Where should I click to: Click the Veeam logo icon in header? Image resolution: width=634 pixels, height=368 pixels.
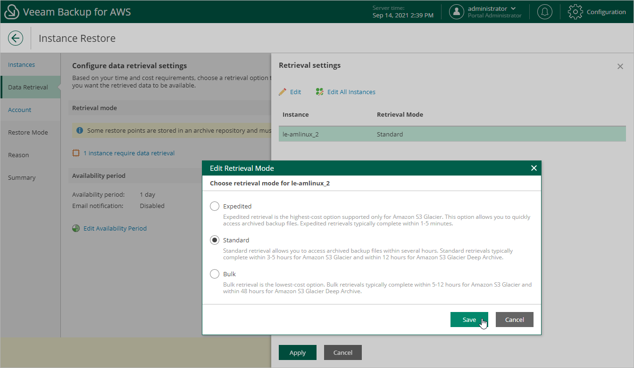coord(12,12)
